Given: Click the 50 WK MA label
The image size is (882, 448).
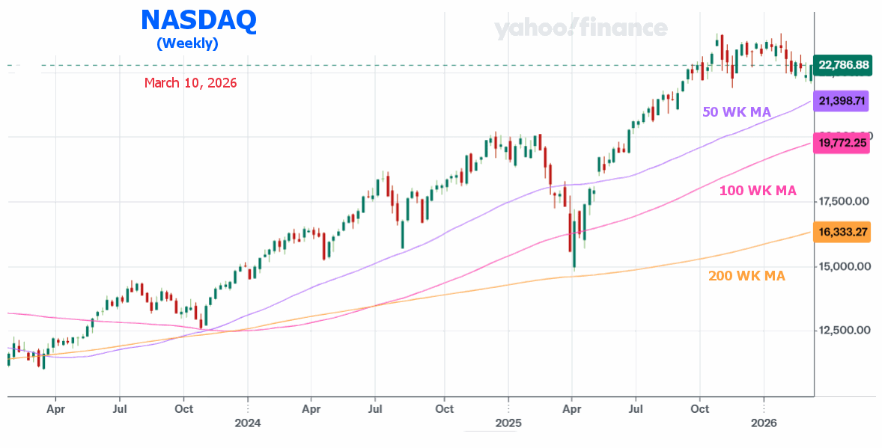Looking at the screenshot, I should pos(736,112).
